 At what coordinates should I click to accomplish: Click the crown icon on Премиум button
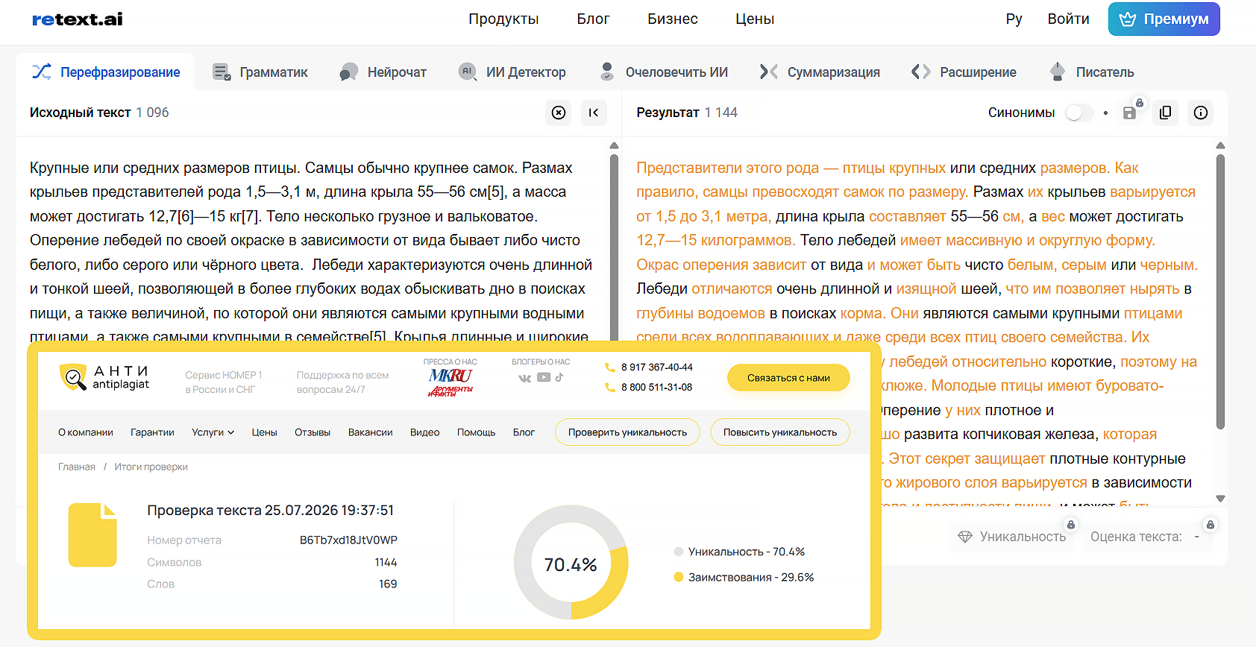point(1128,19)
